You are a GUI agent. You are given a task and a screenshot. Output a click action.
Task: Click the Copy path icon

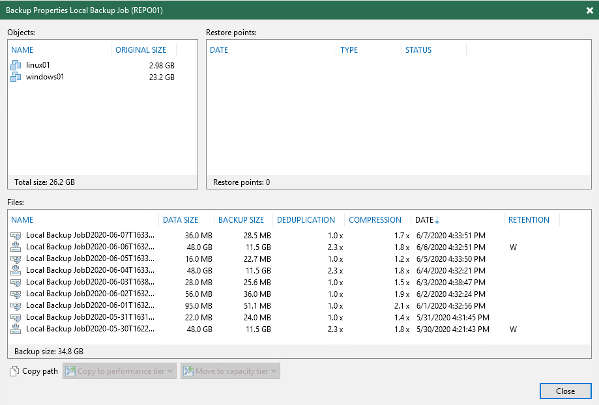(x=14, y=372)
